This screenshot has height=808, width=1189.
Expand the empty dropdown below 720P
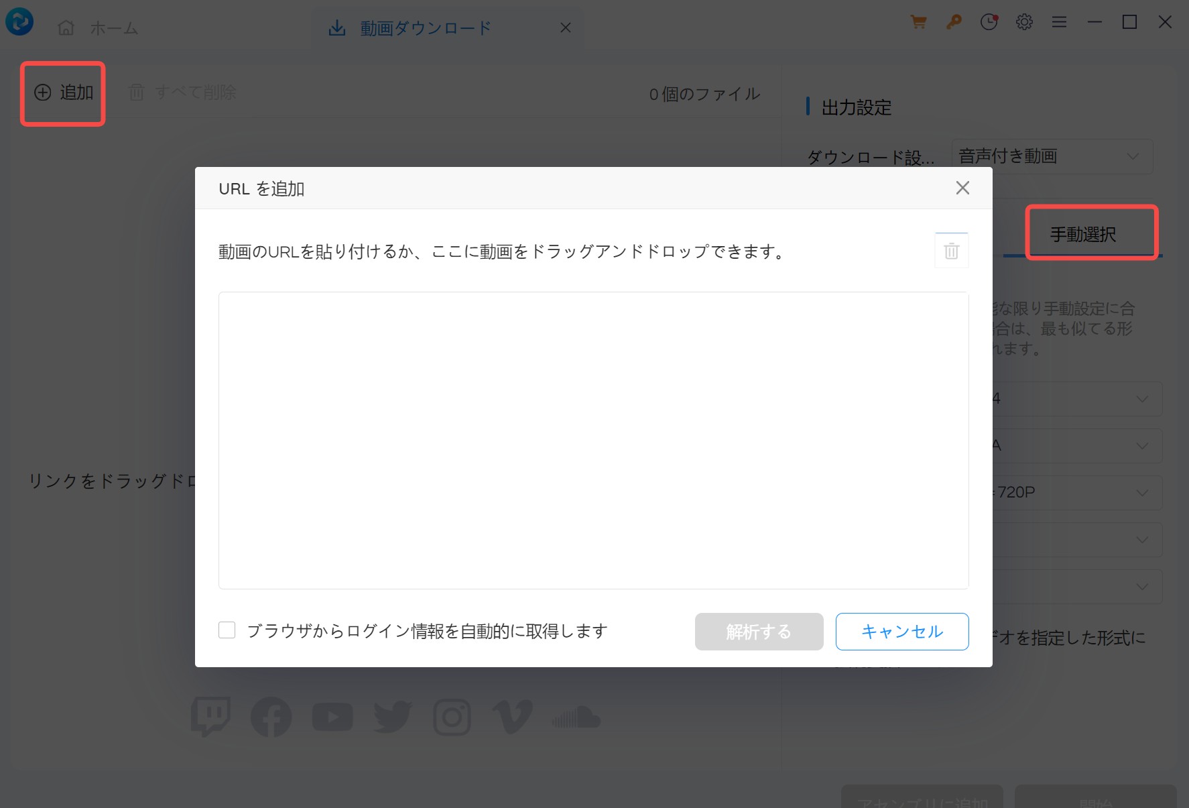(1077, 539)
